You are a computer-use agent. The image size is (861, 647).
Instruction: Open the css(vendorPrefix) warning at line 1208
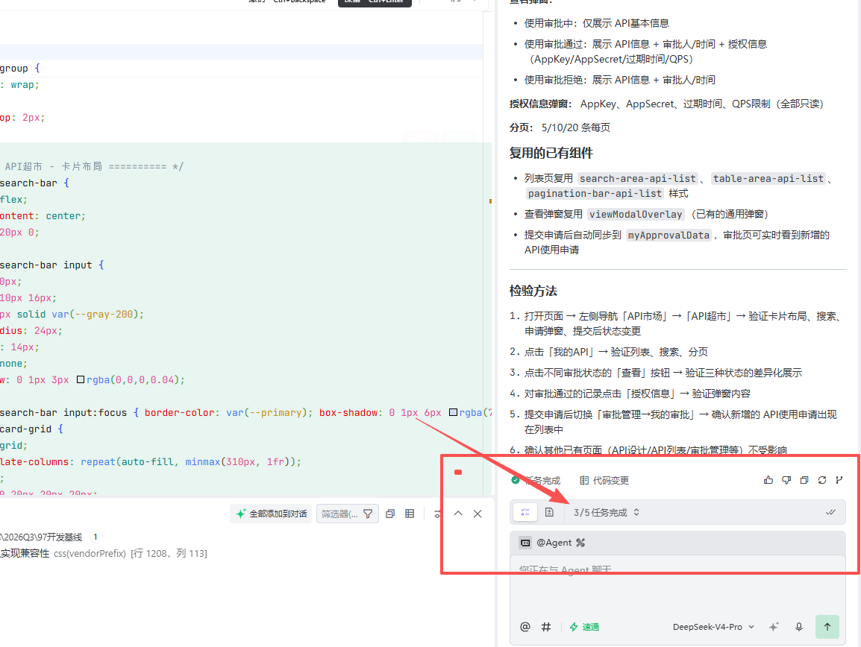104,553
